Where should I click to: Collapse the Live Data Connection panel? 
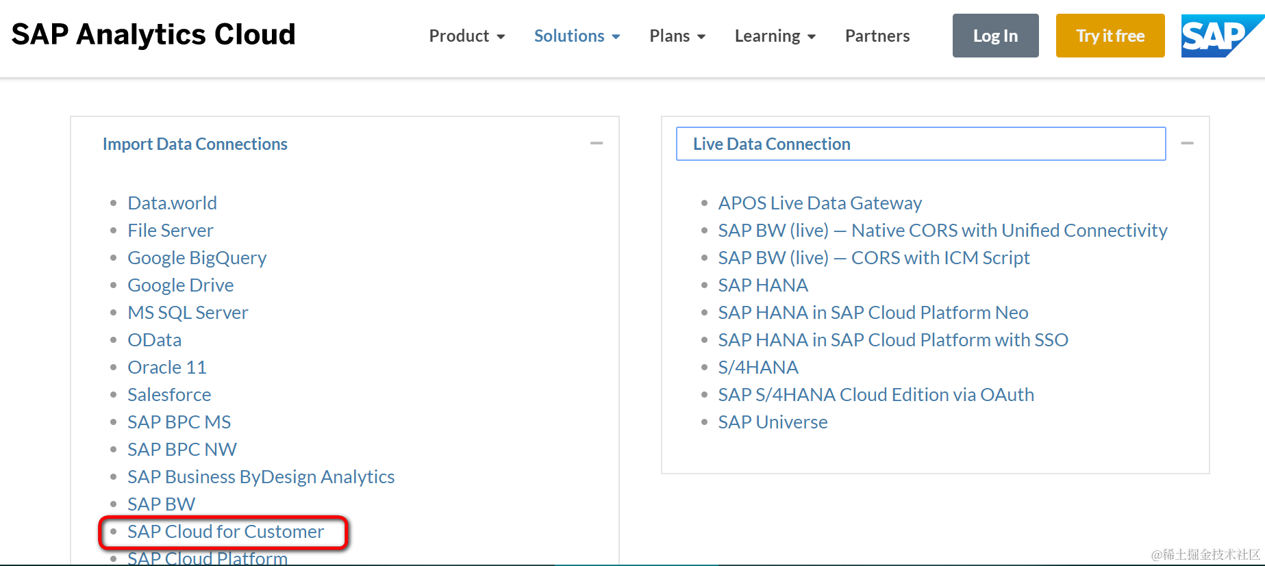pyautogui.click(x=1187, y=144)
